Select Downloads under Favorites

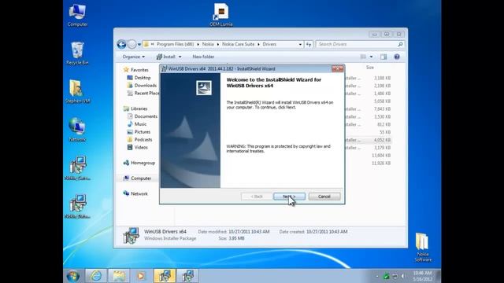pos(142,86)
